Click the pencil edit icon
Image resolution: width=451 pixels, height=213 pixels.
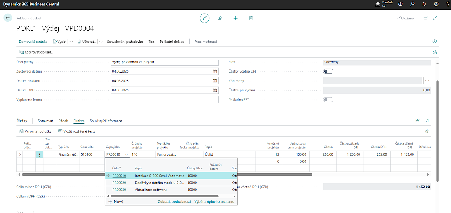[204, 18]
